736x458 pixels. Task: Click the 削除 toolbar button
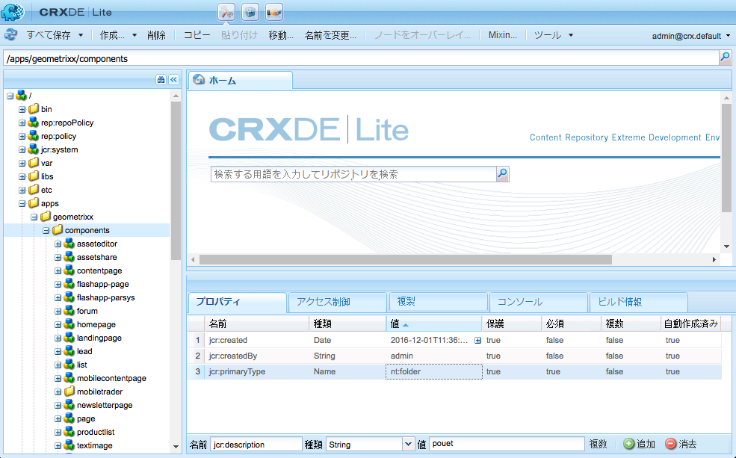pyautogui.click(x=156, y=35)
